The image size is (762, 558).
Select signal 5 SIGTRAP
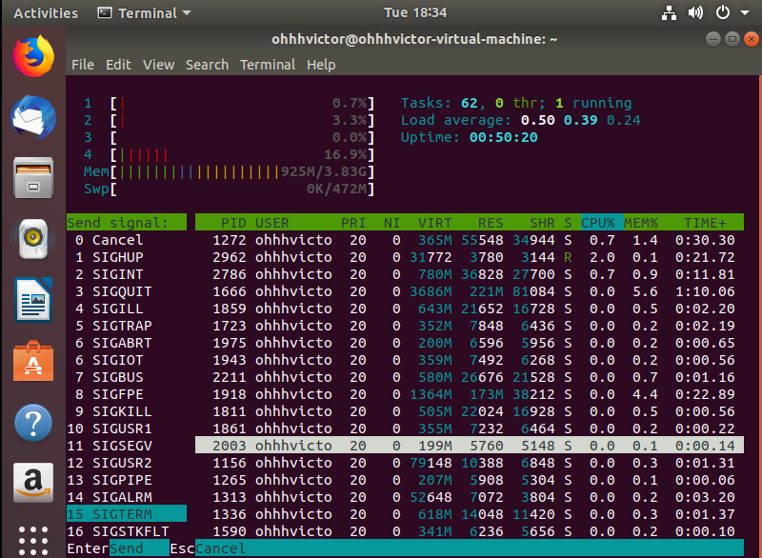[127, 326]
